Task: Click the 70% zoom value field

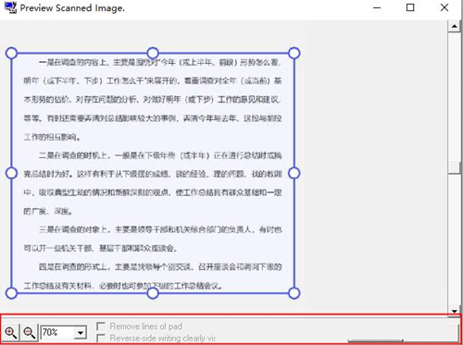Action: tap(57, 332)
